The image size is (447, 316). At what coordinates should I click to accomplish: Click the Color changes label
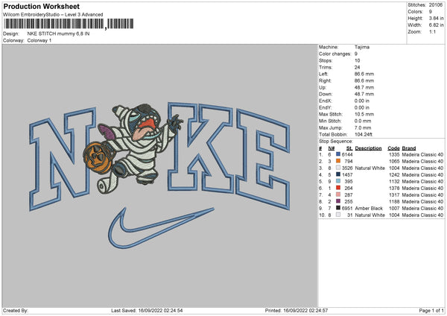335,54
